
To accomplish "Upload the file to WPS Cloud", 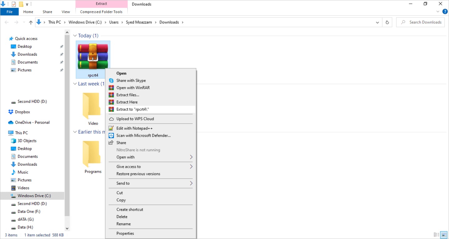I will (x=135, y=119).
